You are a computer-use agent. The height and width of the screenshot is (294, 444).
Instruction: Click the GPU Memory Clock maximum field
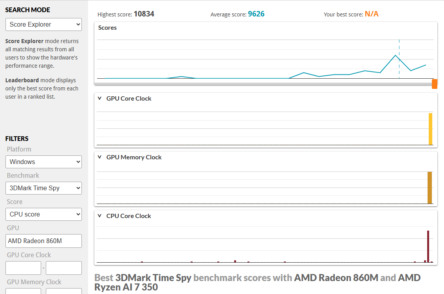click(x=64, y=291)
